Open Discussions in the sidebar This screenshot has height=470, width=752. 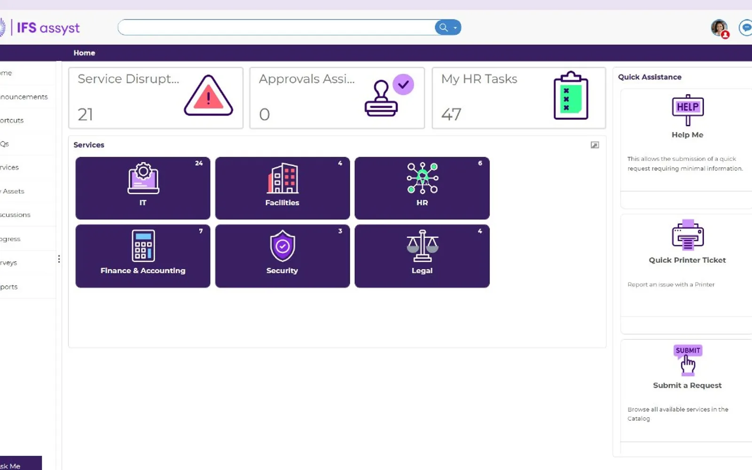coord(16,215)
